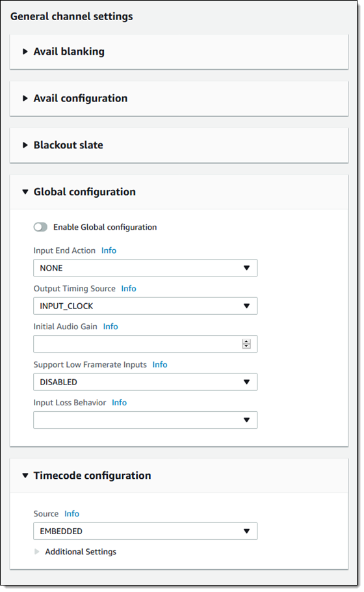Open Info link for Input End Action
This screenshot has width=364, height=592.
(x=109, y=250)
